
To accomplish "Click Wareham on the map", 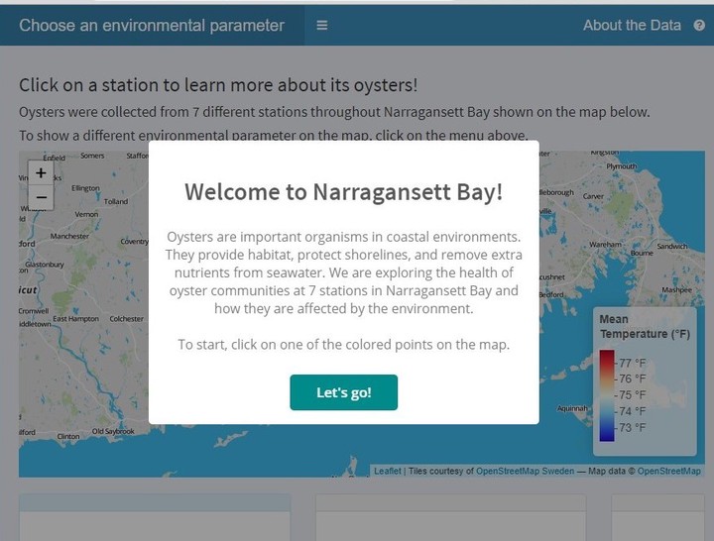I will 604,243.
